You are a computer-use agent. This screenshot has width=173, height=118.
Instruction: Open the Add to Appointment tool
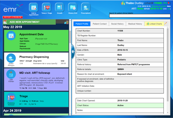[x=34, y=8]
